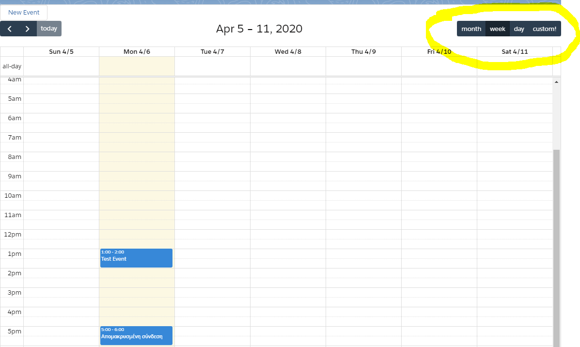The image size is (580, 347).
Task: Switch to custom! view
Action: [x=545, y=29]
